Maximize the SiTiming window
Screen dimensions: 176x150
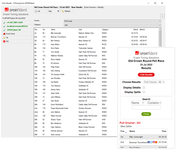point(155,3)
